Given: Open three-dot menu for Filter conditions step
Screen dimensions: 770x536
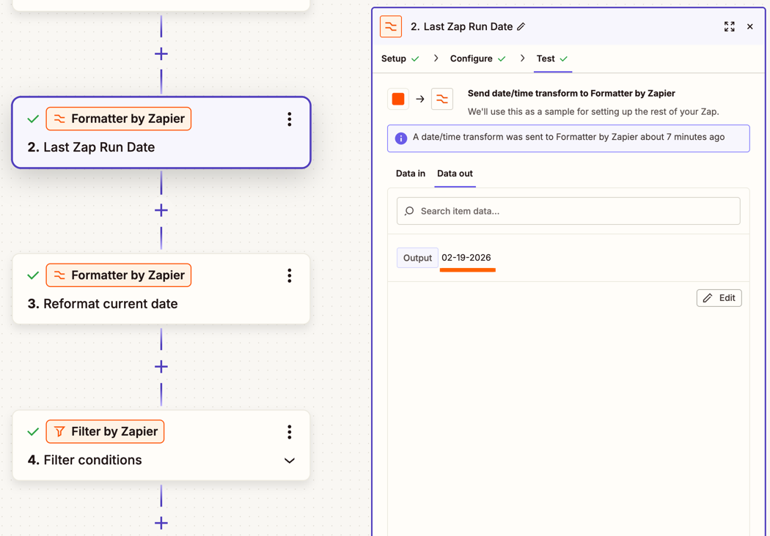Looking at the screenshot, I should pyautogui.click(x=290, y=432).
